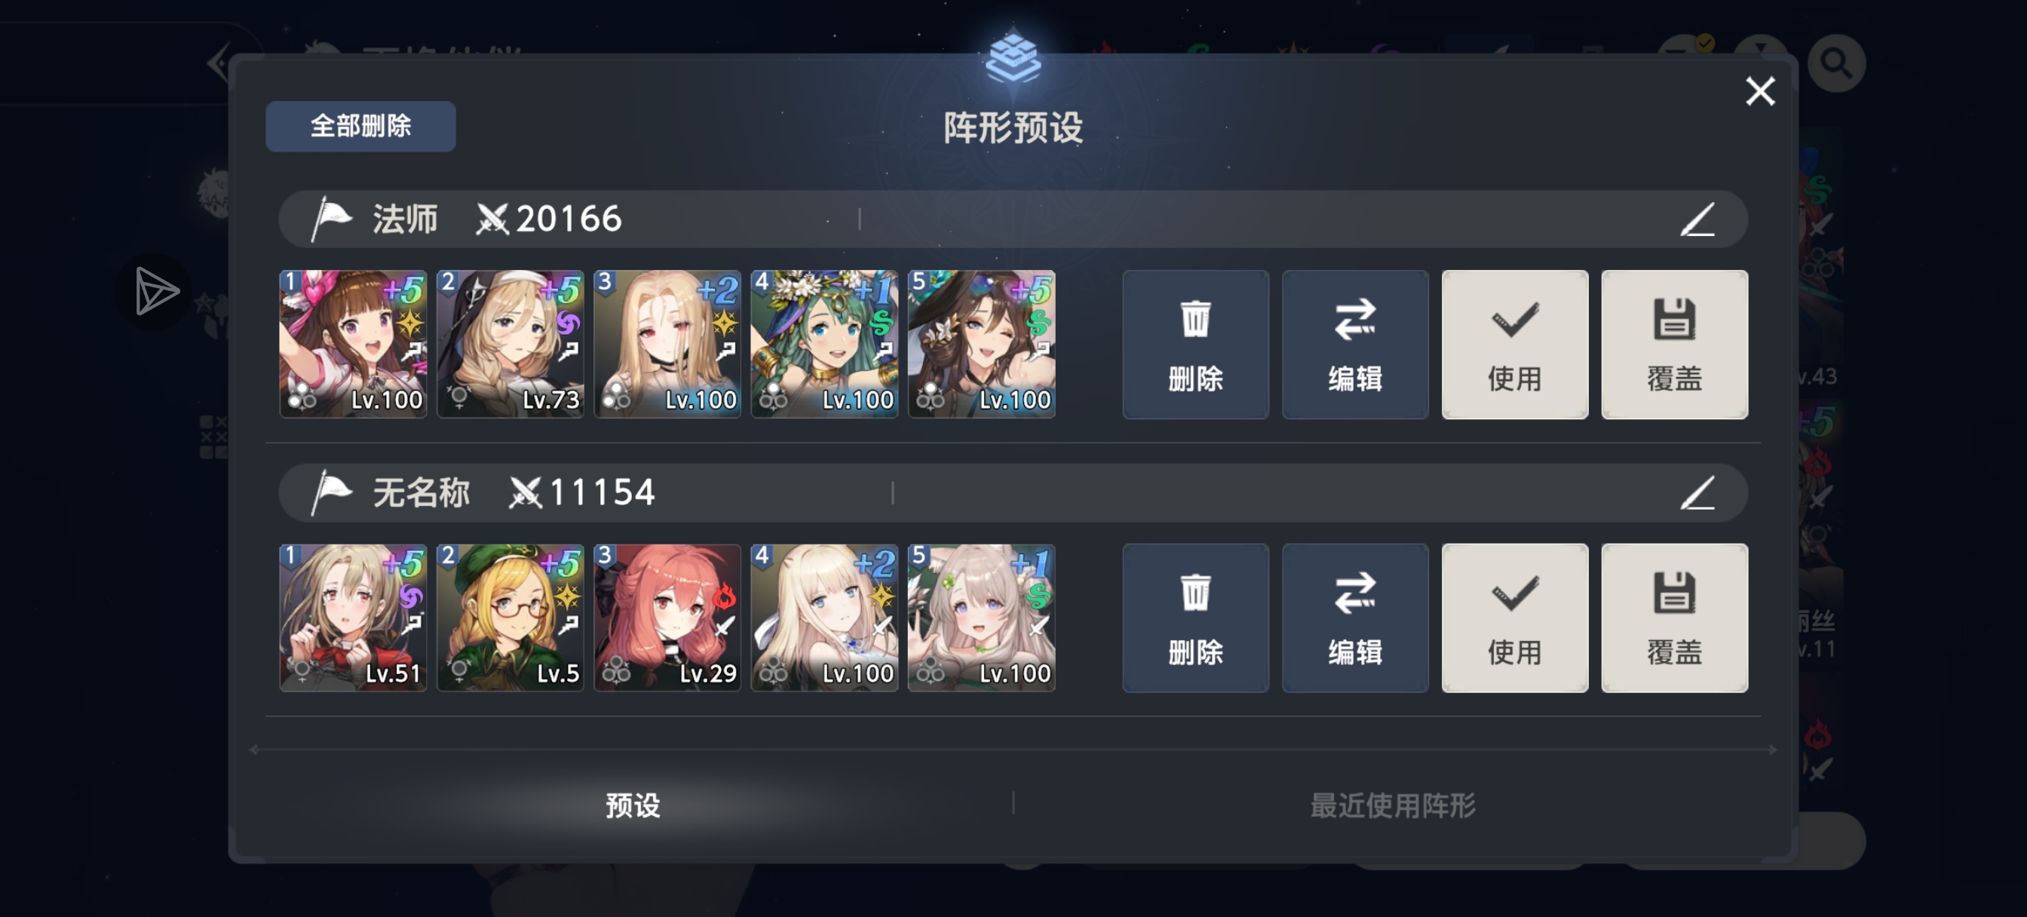Overwrite 无名称 preset with 覆盖 save icon
This screenshot has height=917, width=2027.
(1675, 618)
